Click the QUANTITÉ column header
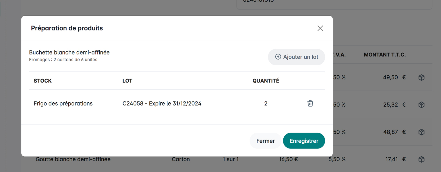This screenshot has width=441, height=172. [266, 81]
